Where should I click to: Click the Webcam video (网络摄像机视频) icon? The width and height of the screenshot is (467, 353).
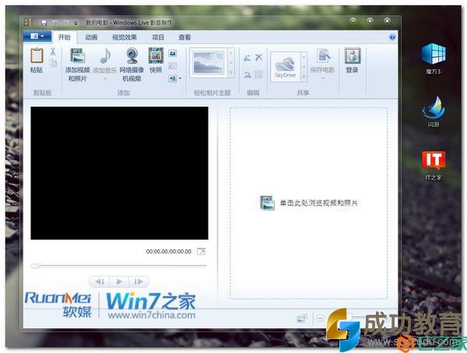coord(132,57)
